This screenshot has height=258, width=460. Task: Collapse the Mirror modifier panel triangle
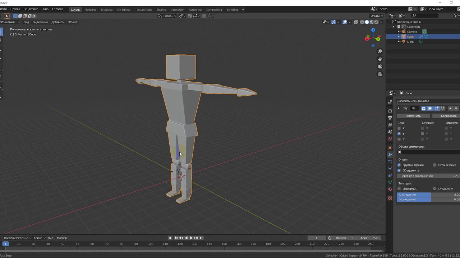[399, 109]
